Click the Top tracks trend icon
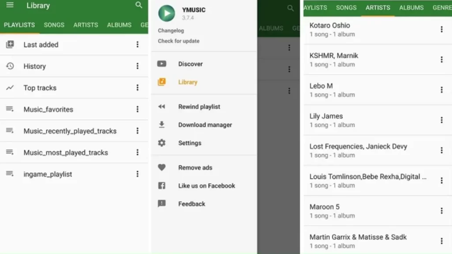 click(10, 88)
